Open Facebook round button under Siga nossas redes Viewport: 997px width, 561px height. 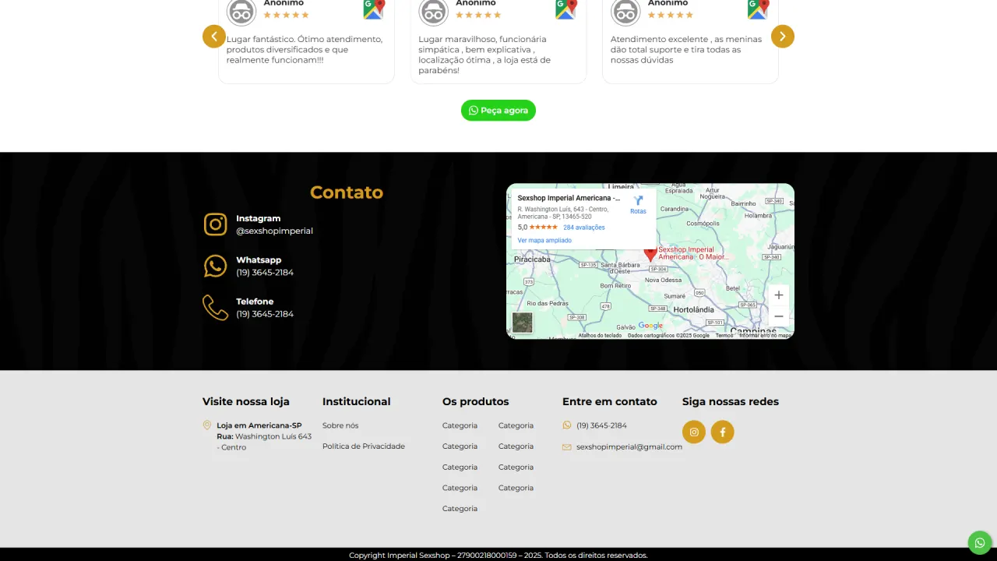722,432
